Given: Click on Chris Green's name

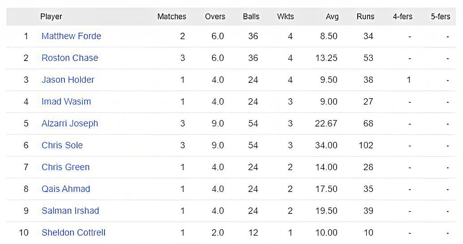Looking at the screenshot, I should pos(65,167).
